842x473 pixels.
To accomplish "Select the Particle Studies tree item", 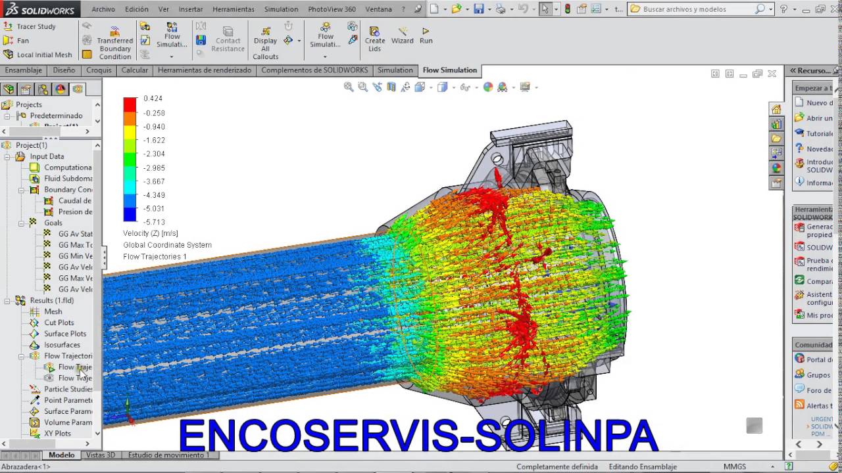I will [x=61, y=389].
